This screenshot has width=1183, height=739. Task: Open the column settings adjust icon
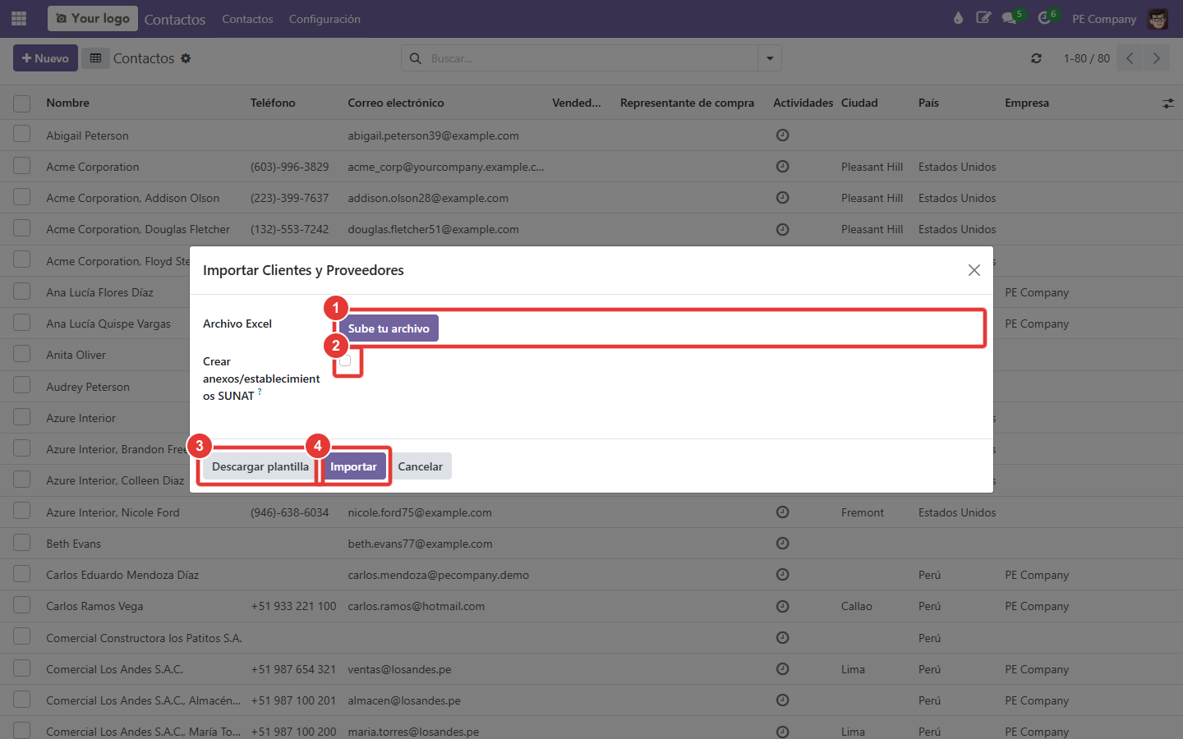pos(1168,103)
